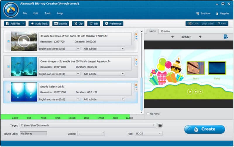Move Ocean Voyager file down

(136, 64)
